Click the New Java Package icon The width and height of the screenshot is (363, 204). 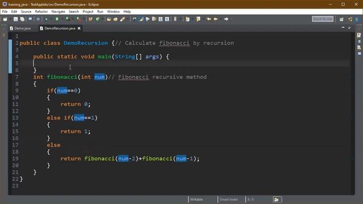click(x=90, y=19)
